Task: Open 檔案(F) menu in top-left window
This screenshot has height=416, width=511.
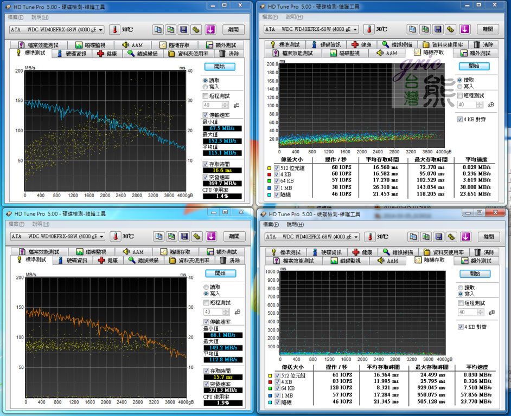Action: pyautogui.click(x=16, y=17)
